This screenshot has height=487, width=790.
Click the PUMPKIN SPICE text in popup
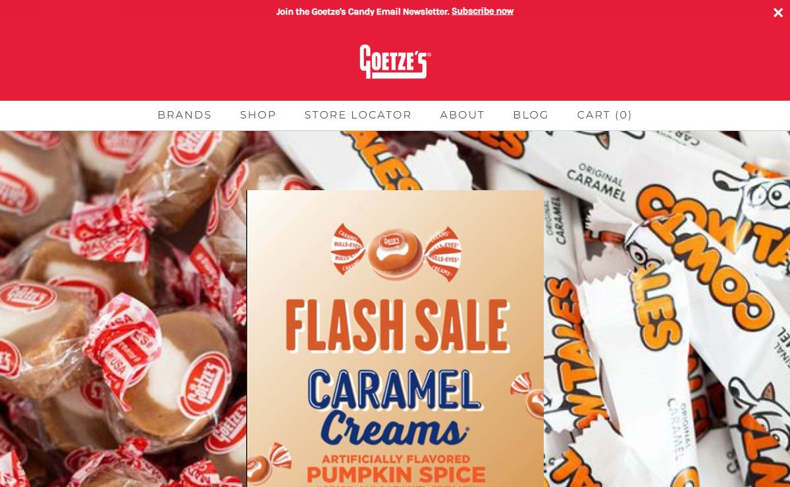pos(396,474)
